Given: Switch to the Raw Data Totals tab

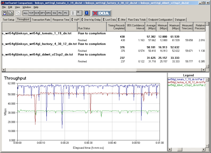Looking at the screenshot, I should 137,20.
